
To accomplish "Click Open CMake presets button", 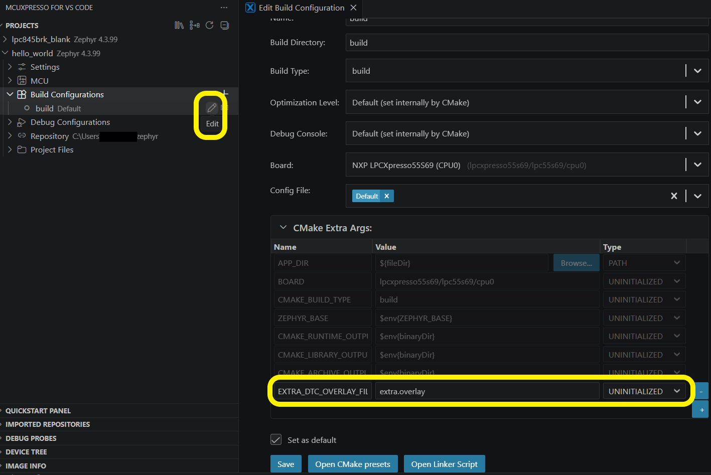I will 353,464.
